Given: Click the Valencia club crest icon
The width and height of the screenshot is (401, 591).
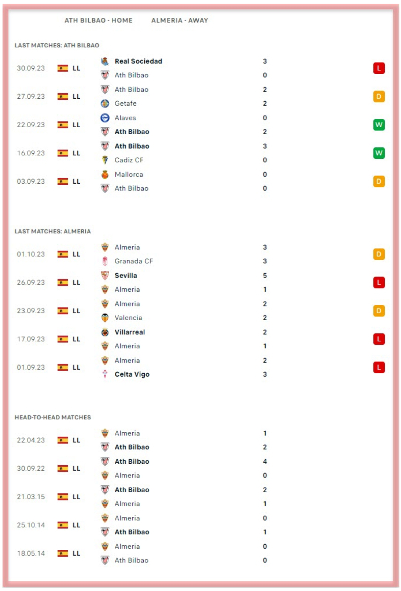Looking at the screenshot, I should pos(105,318).
